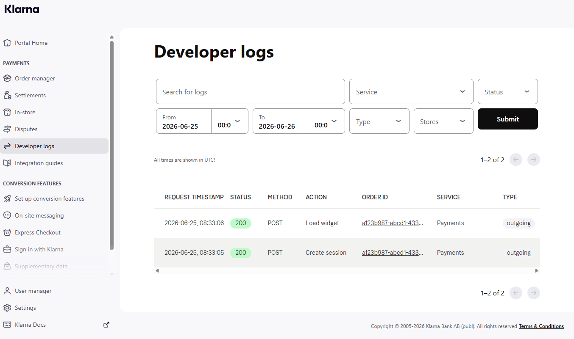The image size is (574, 339).
Task: Click the external link icon beside Klarna Docs
Action: (106, 325)
